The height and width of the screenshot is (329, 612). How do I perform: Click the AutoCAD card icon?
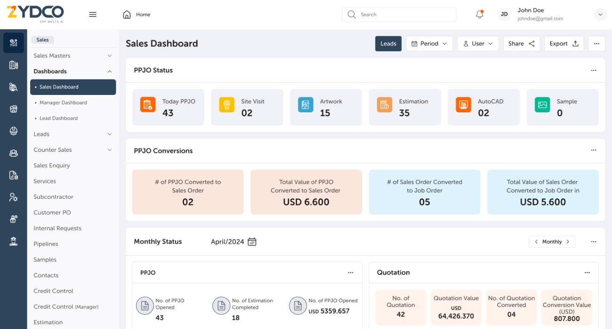click(463, 104)
